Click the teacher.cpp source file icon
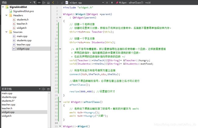The height and width of the screenshot is (128, 198). (x=14, y=44)
